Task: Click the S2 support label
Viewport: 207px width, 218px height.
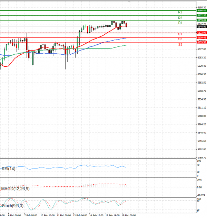Action: 180,39
